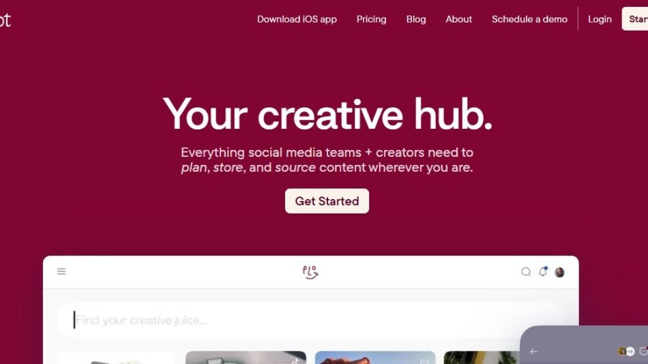Click the search magnifier icon in the preview

tap(526, 271)
